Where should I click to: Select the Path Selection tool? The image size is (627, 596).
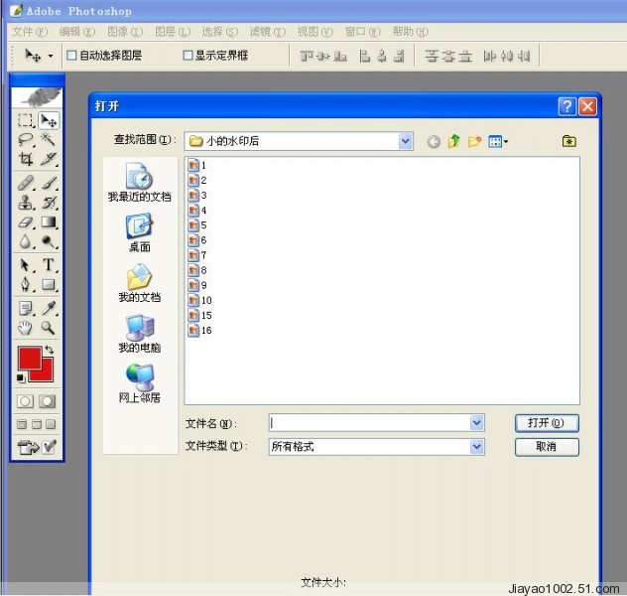tap(26, 265)
